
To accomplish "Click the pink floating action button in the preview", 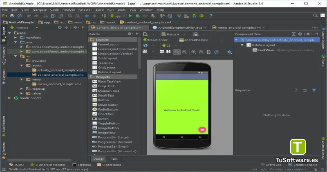I will click(202, 130).
